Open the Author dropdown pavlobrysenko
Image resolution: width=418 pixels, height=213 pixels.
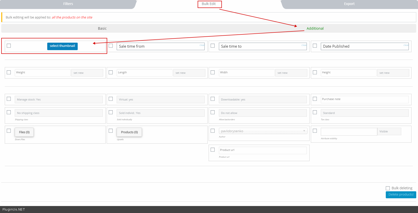(x=263, y=131)
